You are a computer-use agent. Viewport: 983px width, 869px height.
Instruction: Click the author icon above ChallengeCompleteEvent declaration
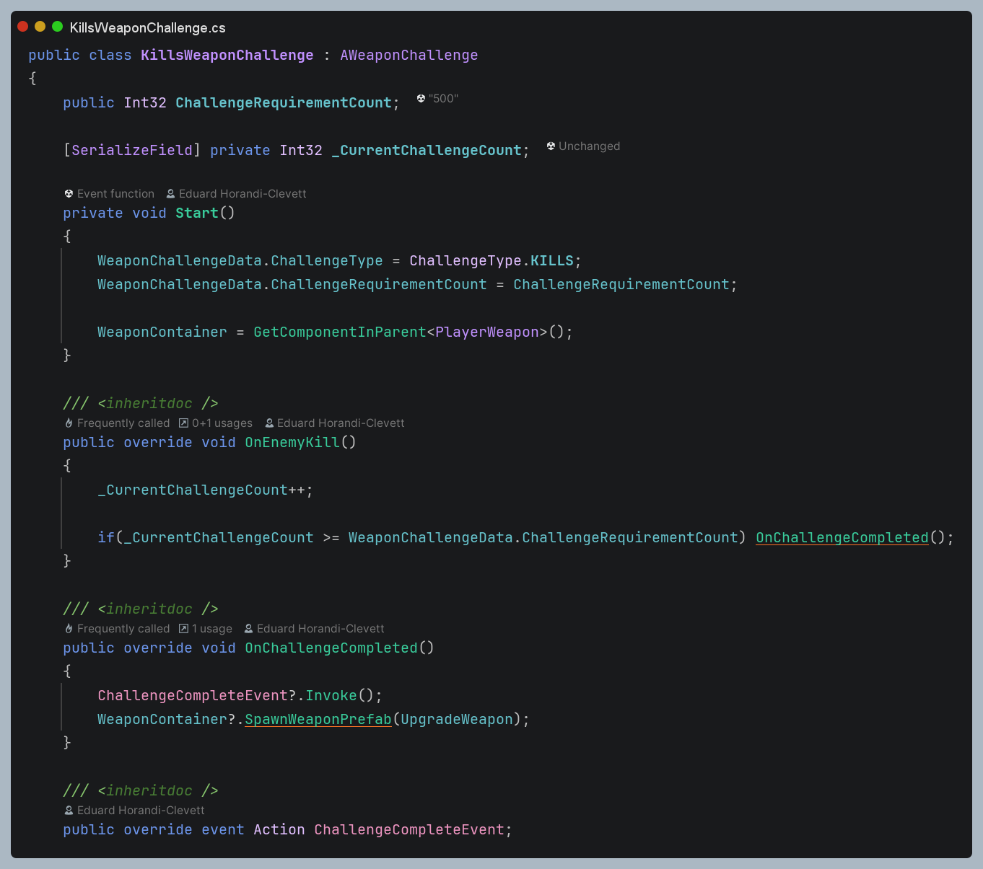(x=69, y=811)
